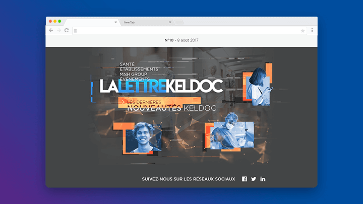The height and width of the screenshot is (204, 363).
Task: Click the 'LA LETTRE KELDOC' title
Action: click(x=161, y=86)
